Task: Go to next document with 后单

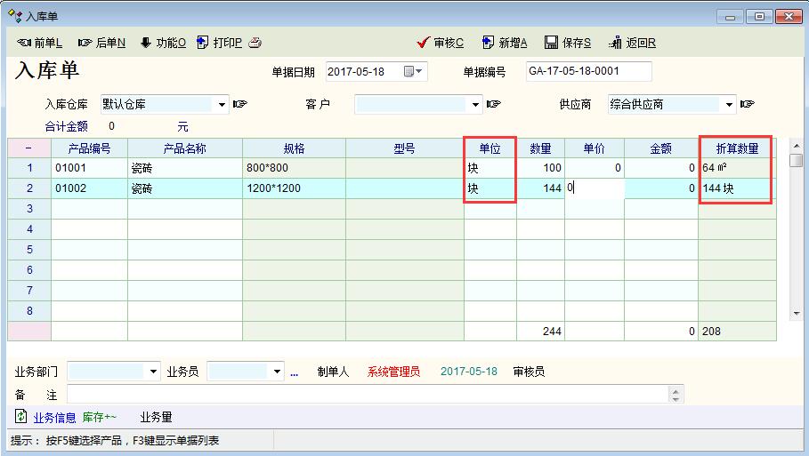Action: (101, 43)
